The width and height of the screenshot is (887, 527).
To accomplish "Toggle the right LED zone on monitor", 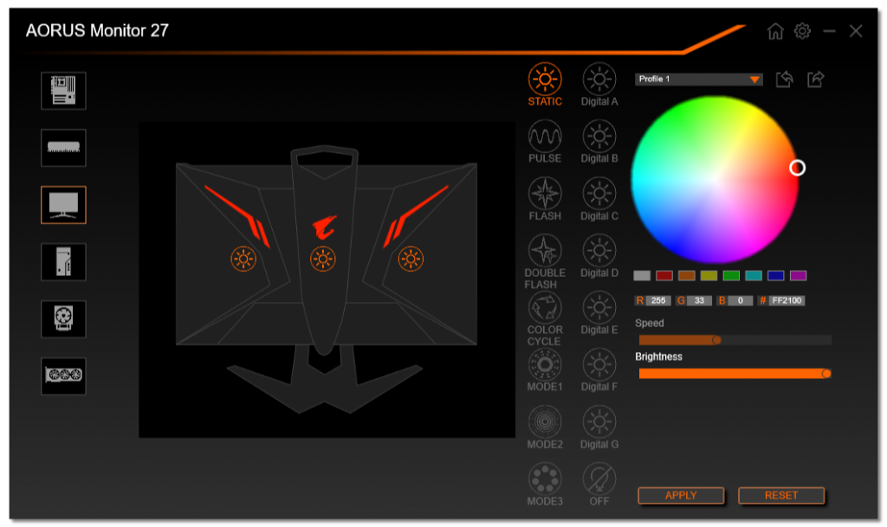I will pyautogui.click(x=411, y=260).
